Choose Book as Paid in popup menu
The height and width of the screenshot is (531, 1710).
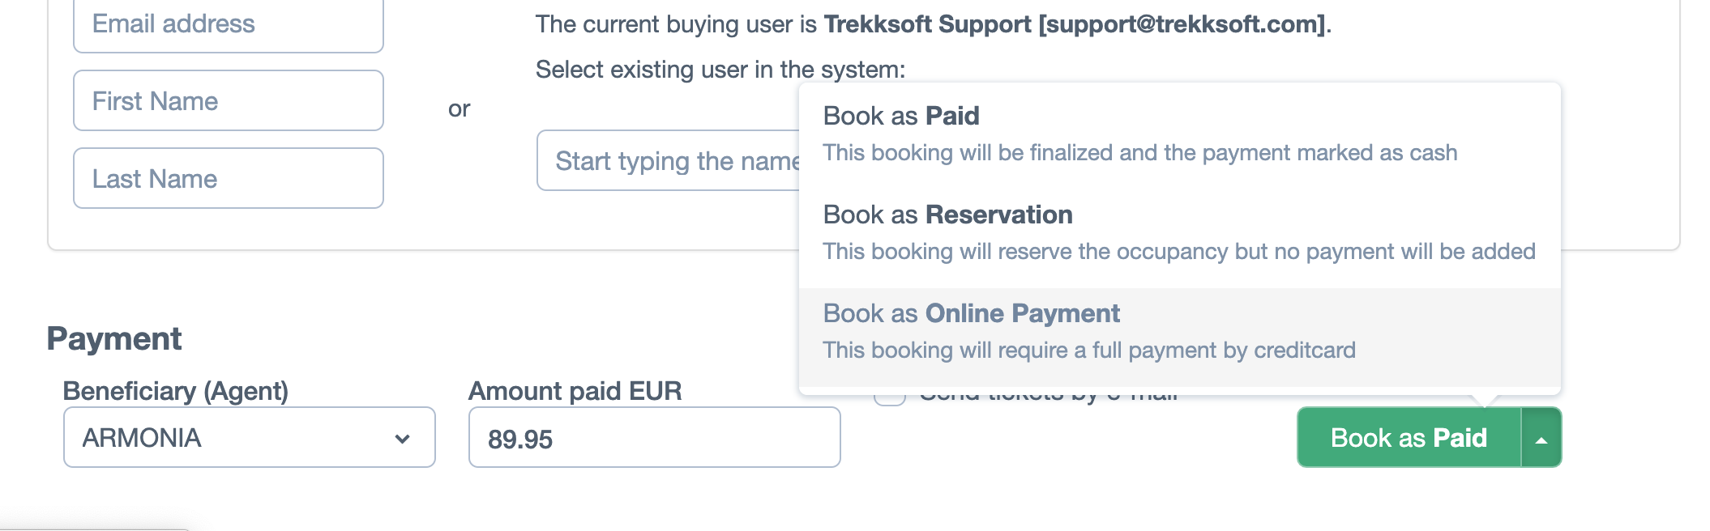1179,134
